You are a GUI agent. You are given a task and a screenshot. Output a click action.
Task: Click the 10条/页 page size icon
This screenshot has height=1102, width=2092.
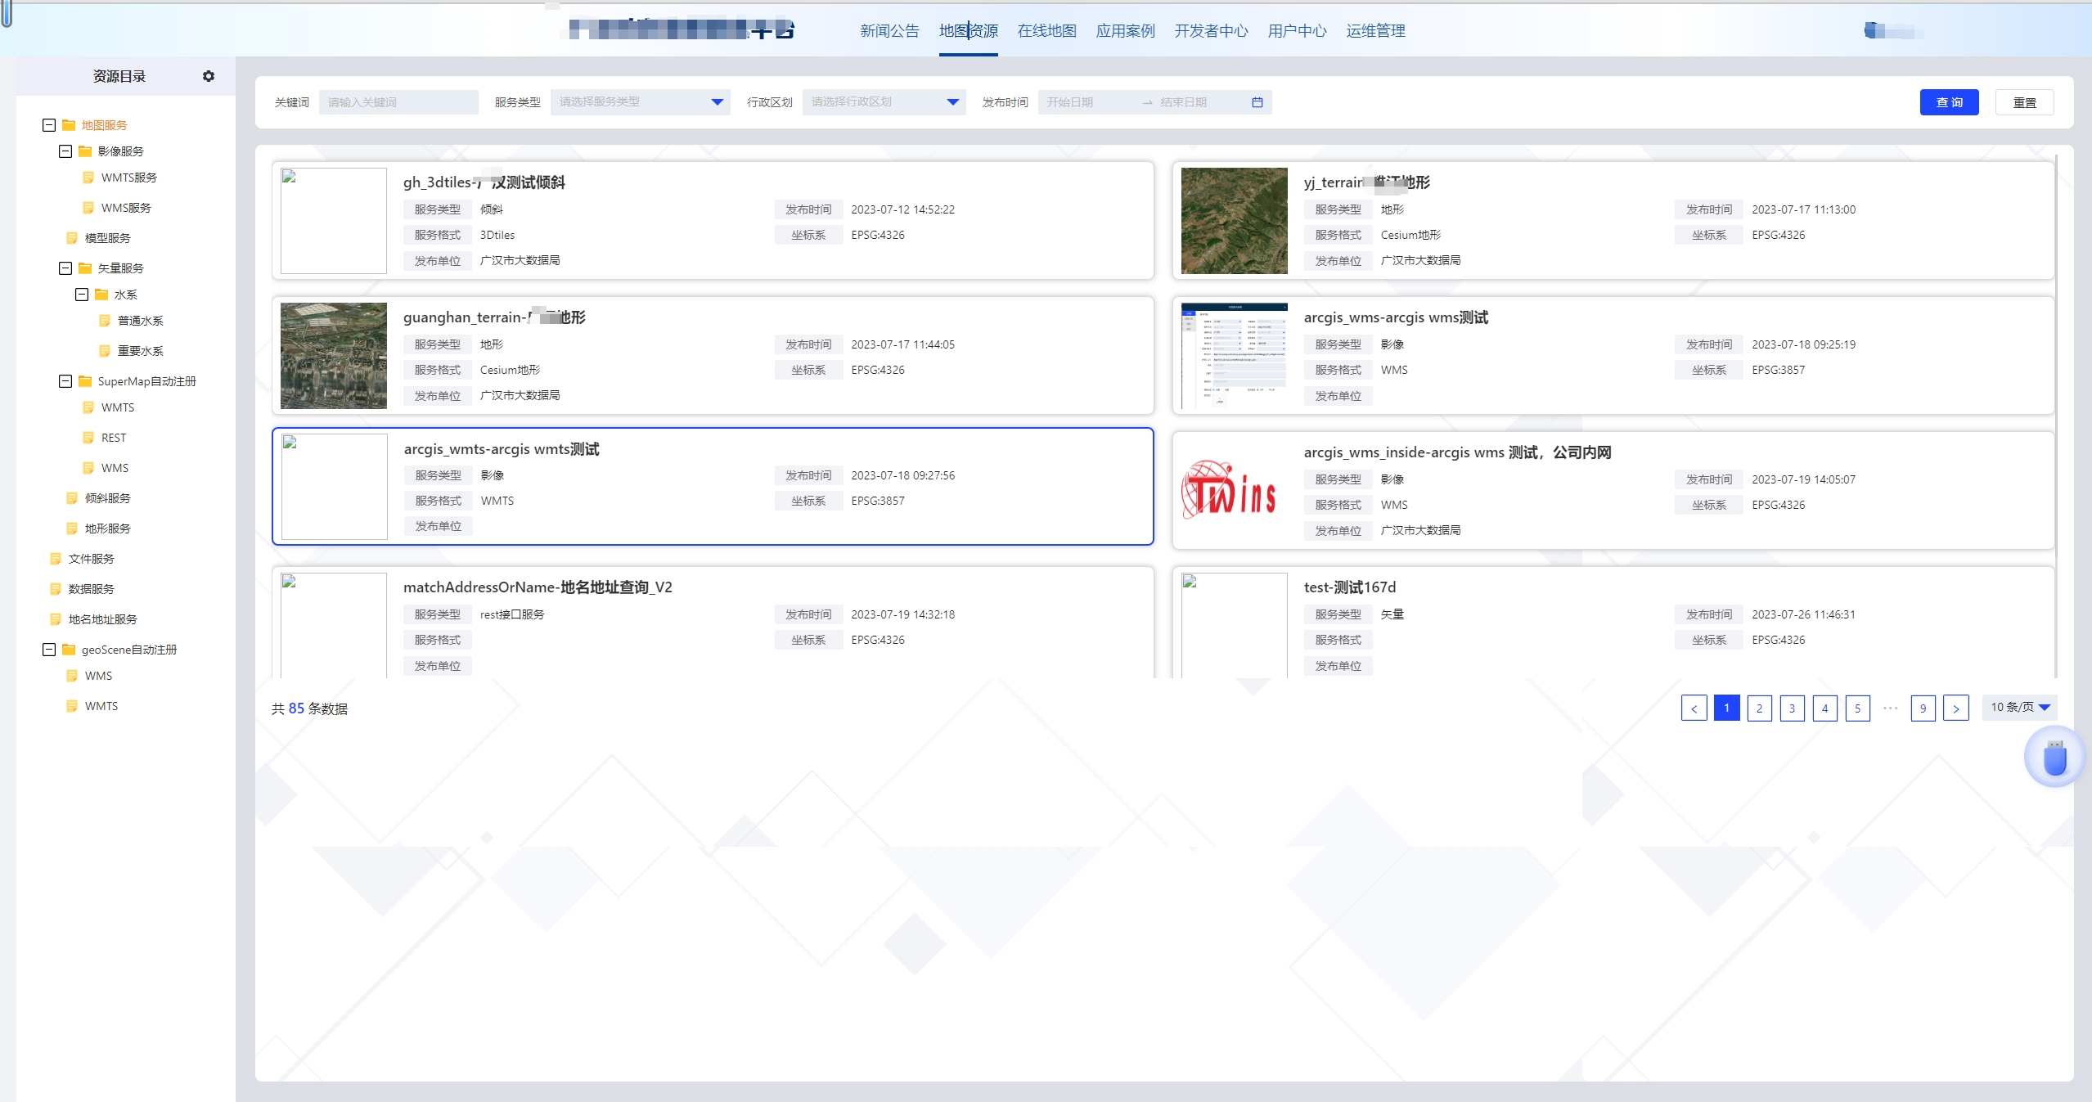tap(2020, 707)
